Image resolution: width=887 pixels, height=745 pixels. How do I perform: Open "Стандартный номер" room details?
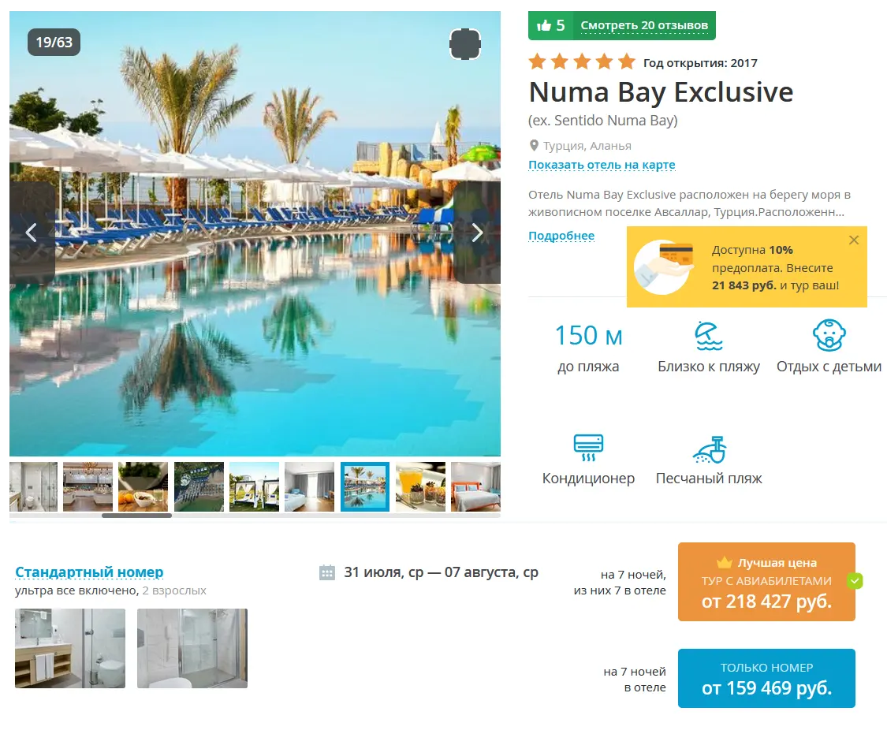click(x=89, y=572)
